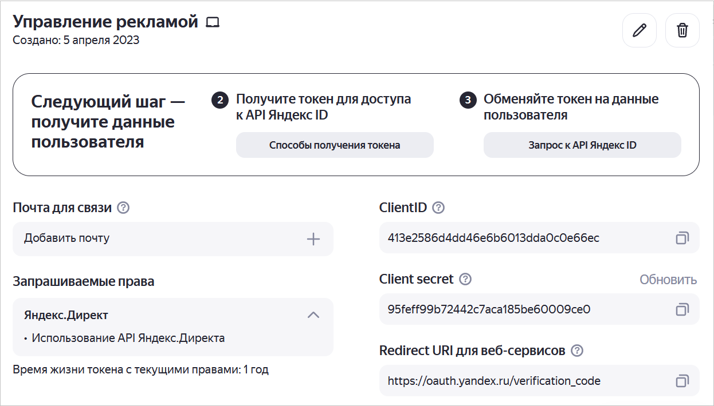Click the pencil edit icon
This screenshot has height=406, width=714.
click(x=639, y=30)
